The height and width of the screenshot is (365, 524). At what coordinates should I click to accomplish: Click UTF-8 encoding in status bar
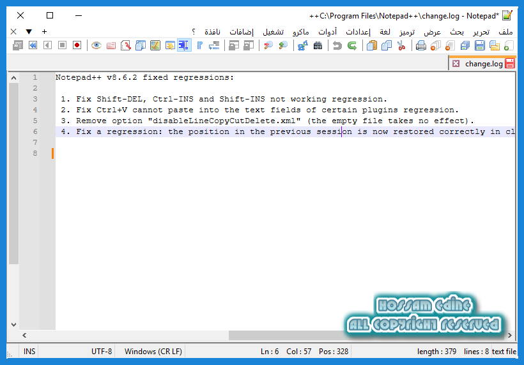tap(102, 352)
